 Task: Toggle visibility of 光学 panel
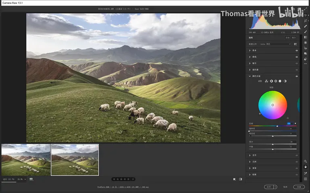pyautogui.click(x=297, y=155)
